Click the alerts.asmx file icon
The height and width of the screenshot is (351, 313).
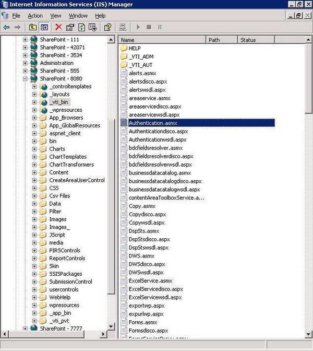[x=124, y=73]
